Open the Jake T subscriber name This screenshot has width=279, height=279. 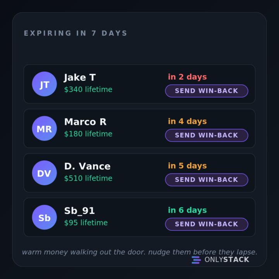click(80, 77)
